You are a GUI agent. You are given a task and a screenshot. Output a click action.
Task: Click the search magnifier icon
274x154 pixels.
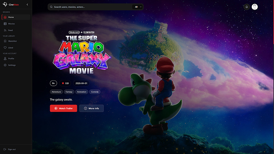point(51,7)
